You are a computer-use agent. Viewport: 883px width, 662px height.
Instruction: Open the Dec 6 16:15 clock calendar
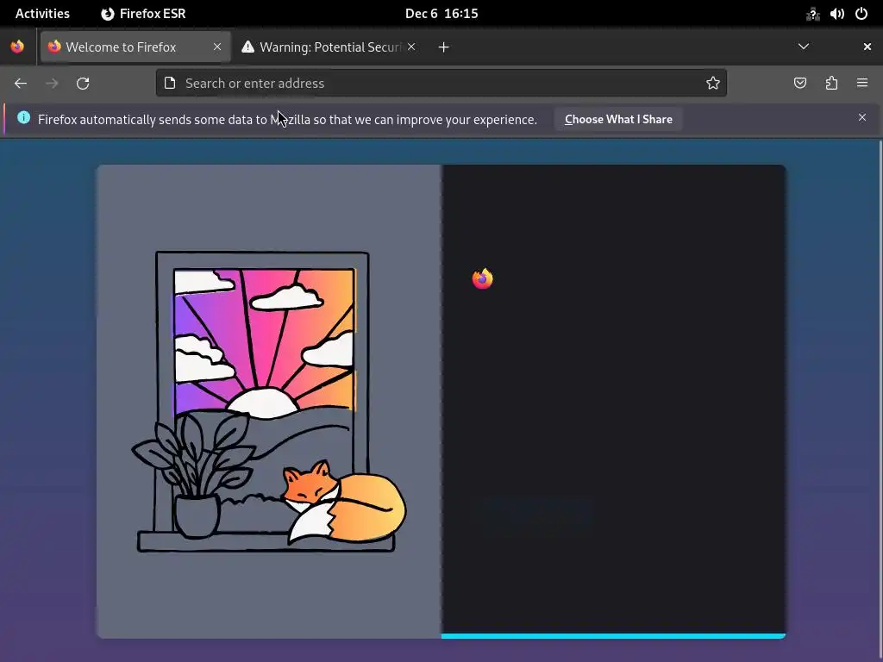pos(441,14)
